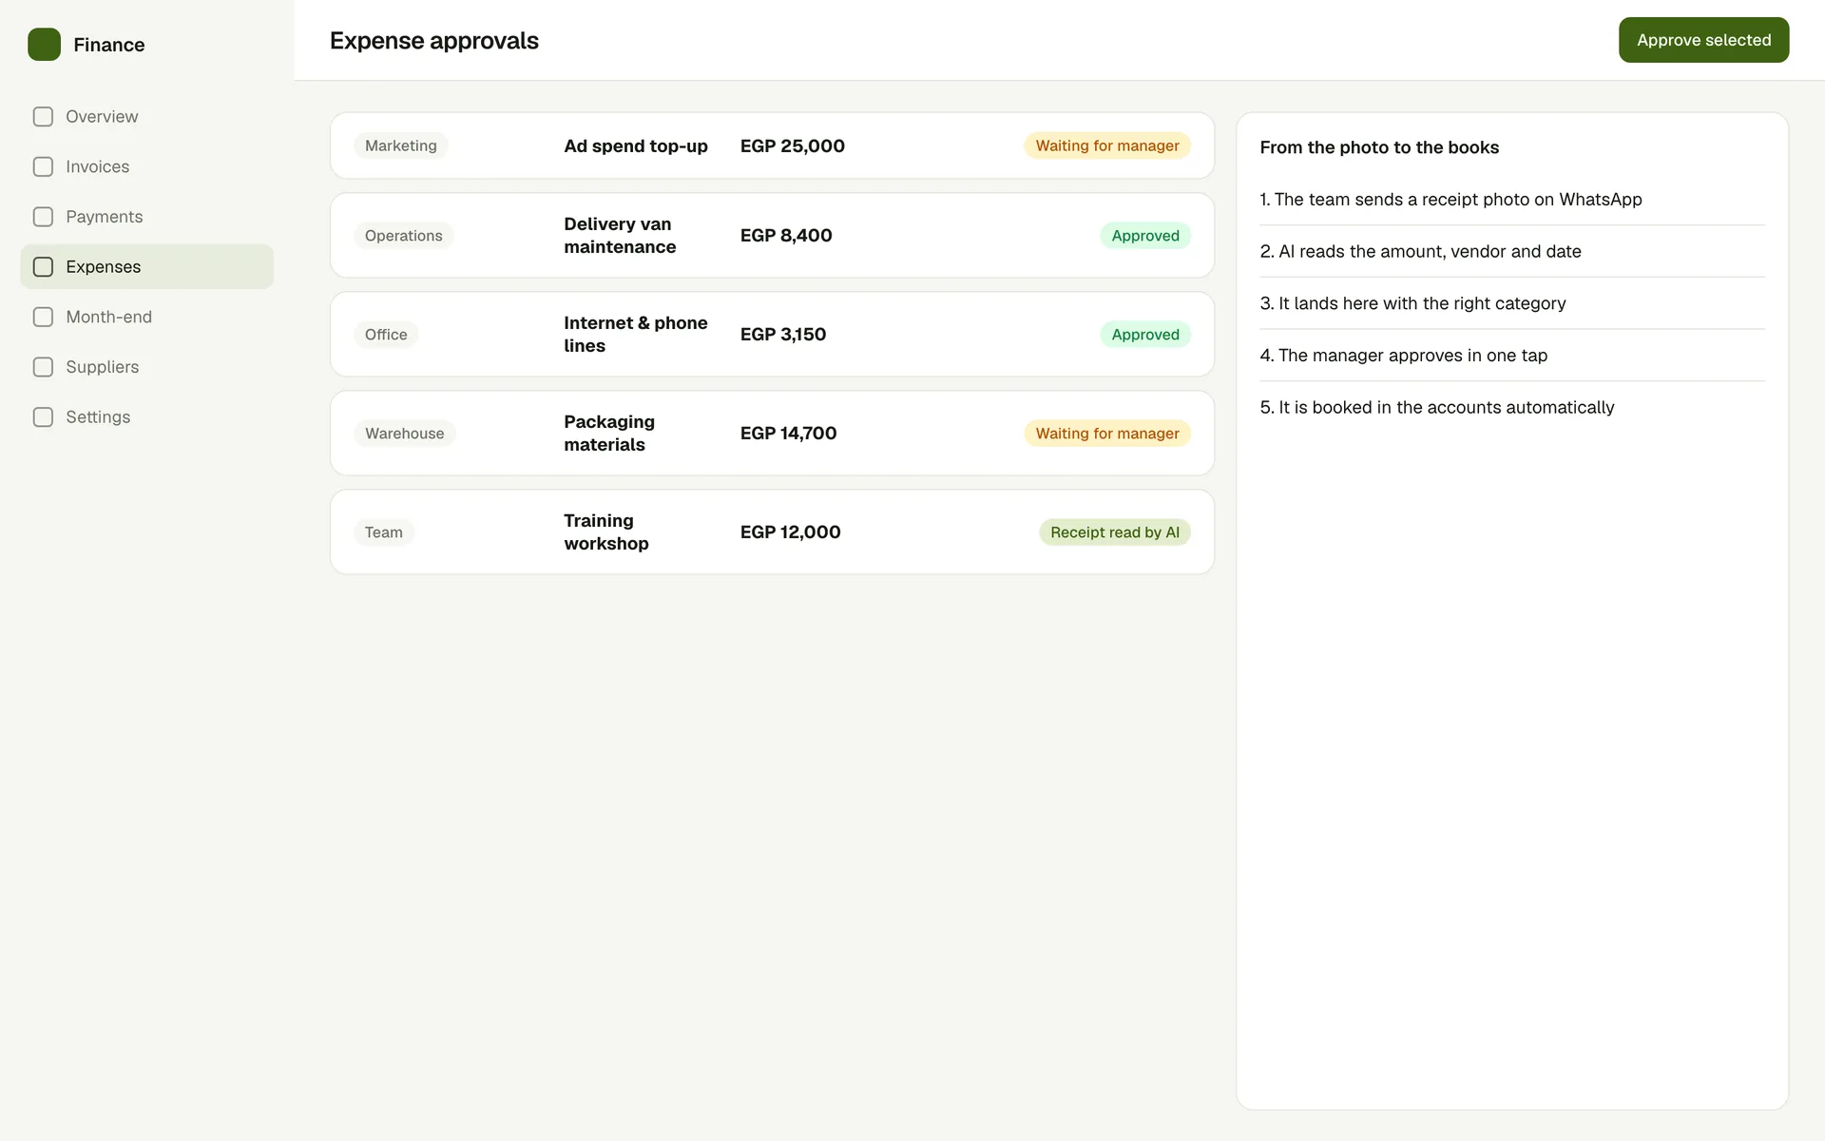
Task: Click the EGP 14,700 amount
Action: [x=789, y=434]
